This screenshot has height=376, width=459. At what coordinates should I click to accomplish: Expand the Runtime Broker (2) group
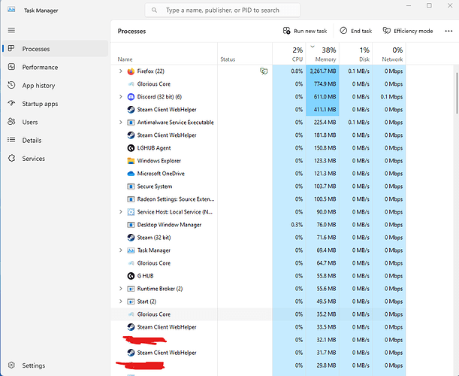pos(121,289)
